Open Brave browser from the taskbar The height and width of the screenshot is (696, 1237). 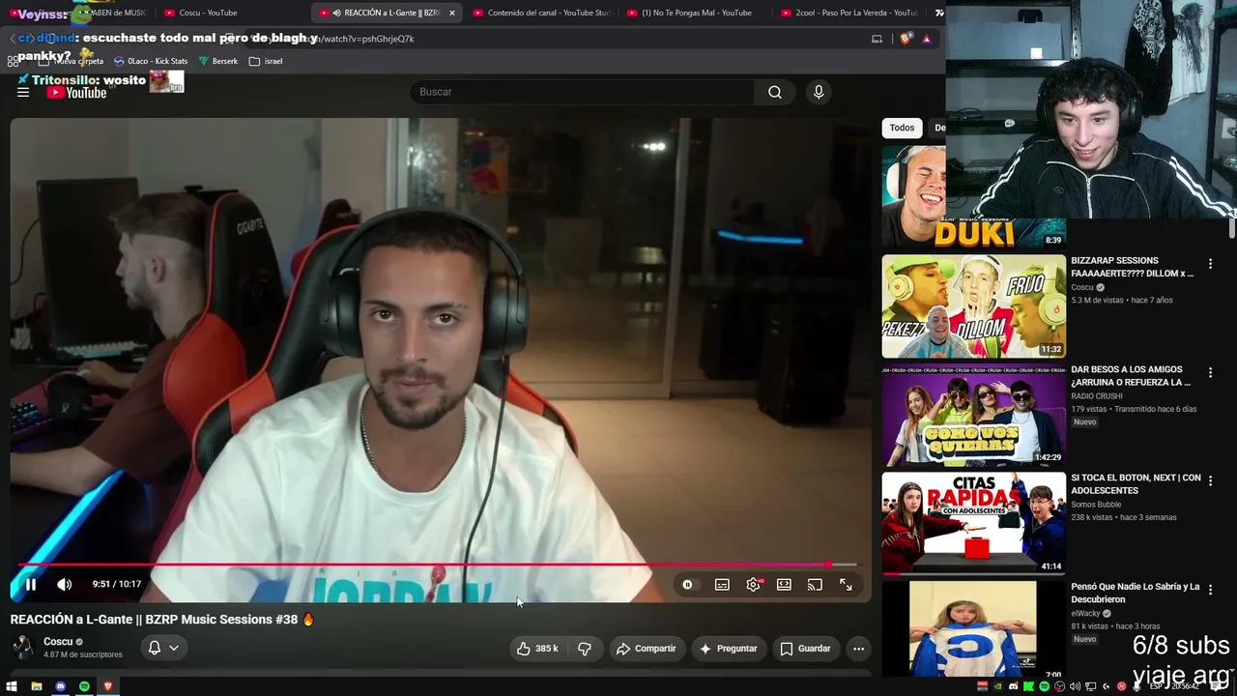(108, 686)
